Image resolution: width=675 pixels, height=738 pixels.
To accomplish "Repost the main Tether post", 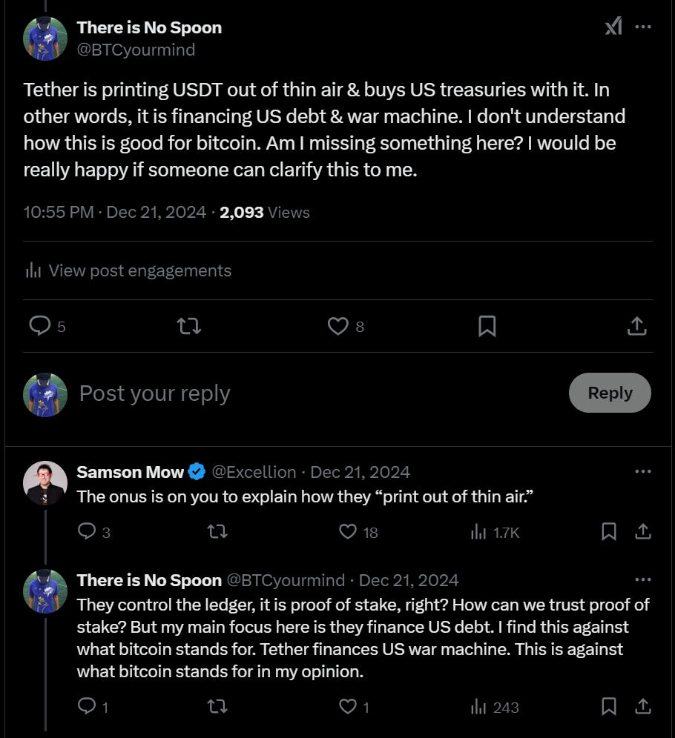I will coord(189,326).
